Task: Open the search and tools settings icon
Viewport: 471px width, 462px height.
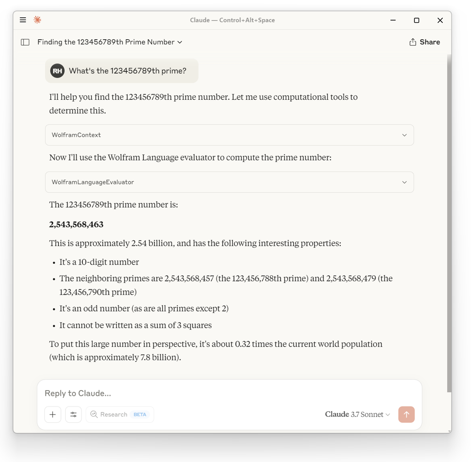Action: pos(73,415)
